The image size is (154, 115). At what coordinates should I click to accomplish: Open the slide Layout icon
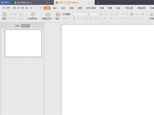(58, 15)
